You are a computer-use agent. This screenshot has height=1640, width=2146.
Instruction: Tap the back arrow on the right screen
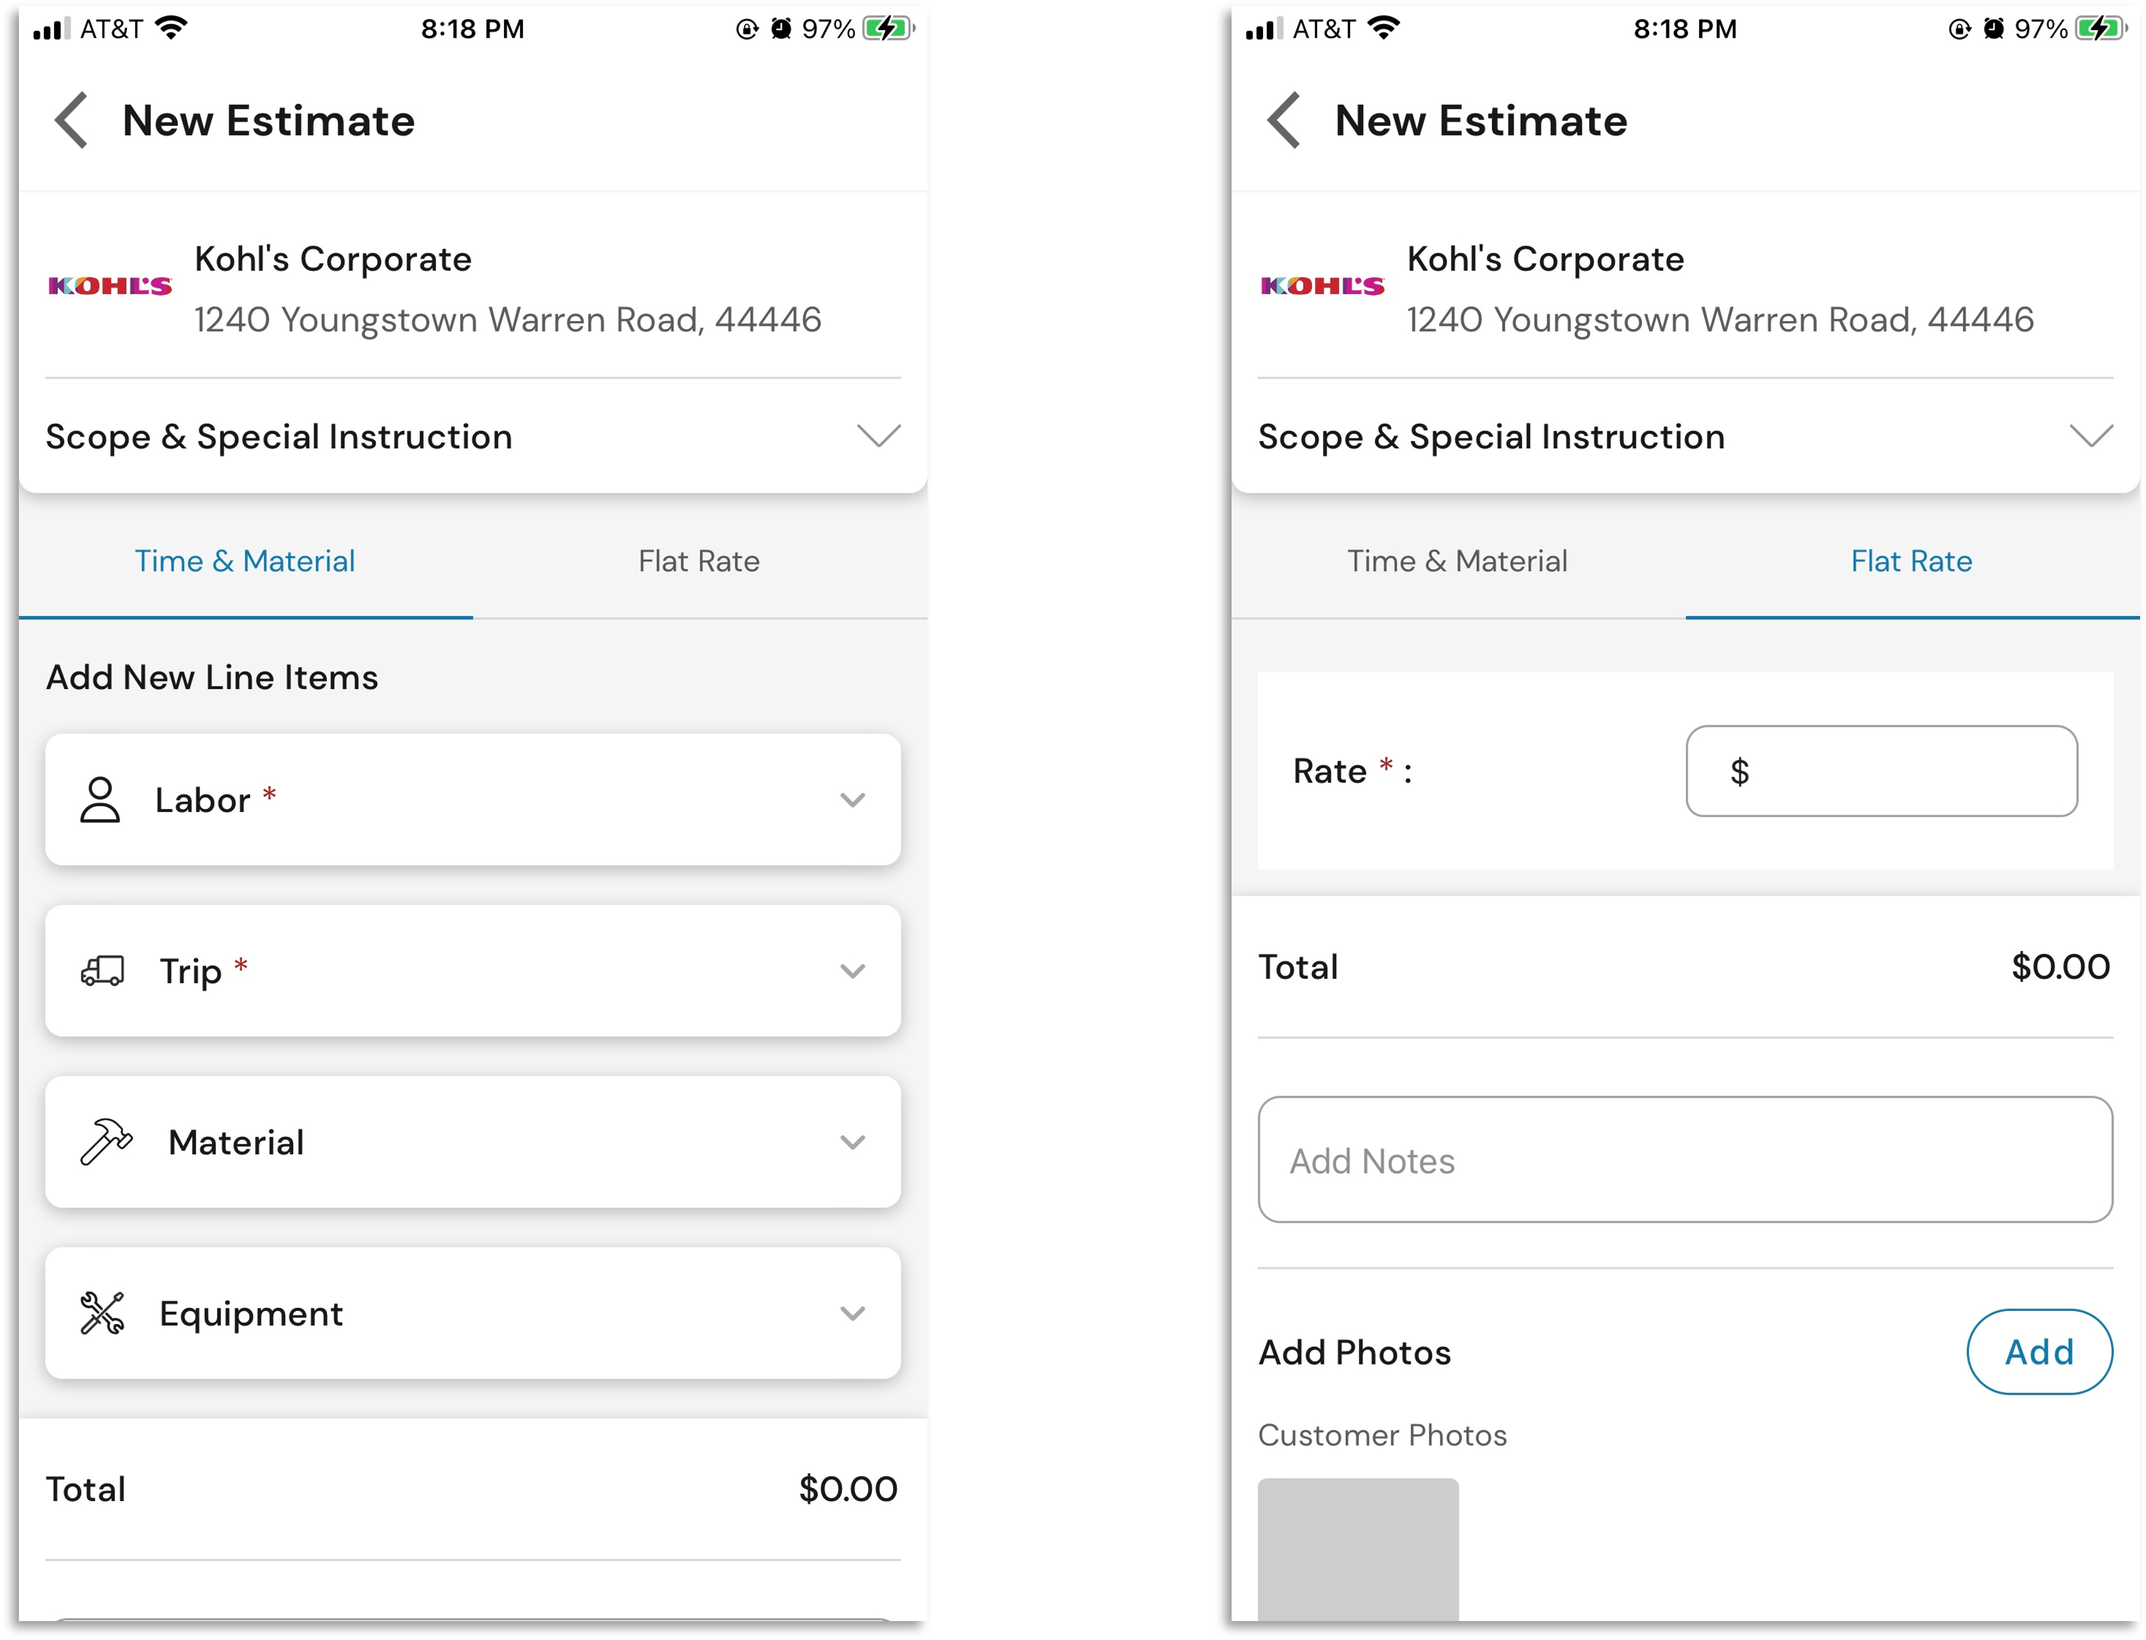coord(1283,121)
